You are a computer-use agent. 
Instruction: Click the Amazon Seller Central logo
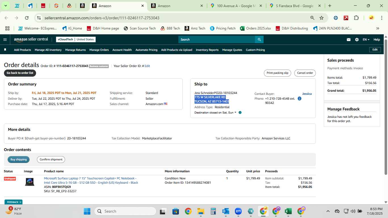pos(31,39)
